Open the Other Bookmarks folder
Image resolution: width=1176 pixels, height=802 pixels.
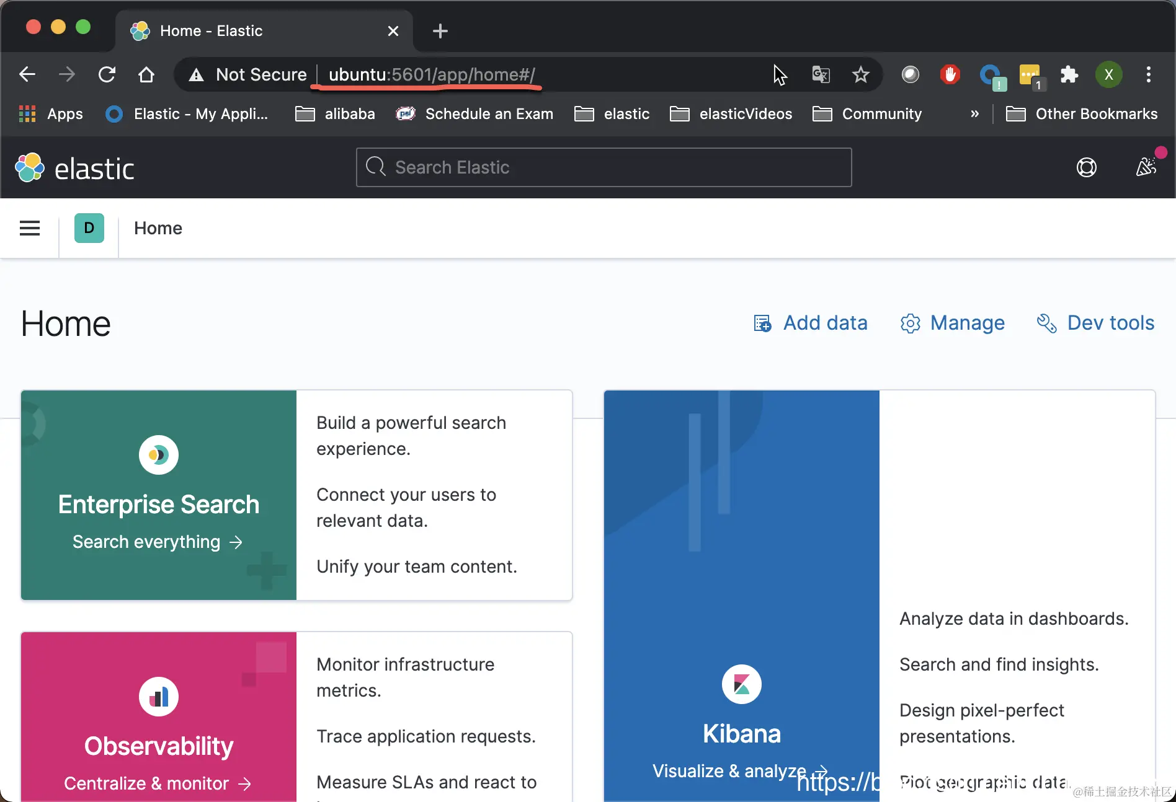1082,114
